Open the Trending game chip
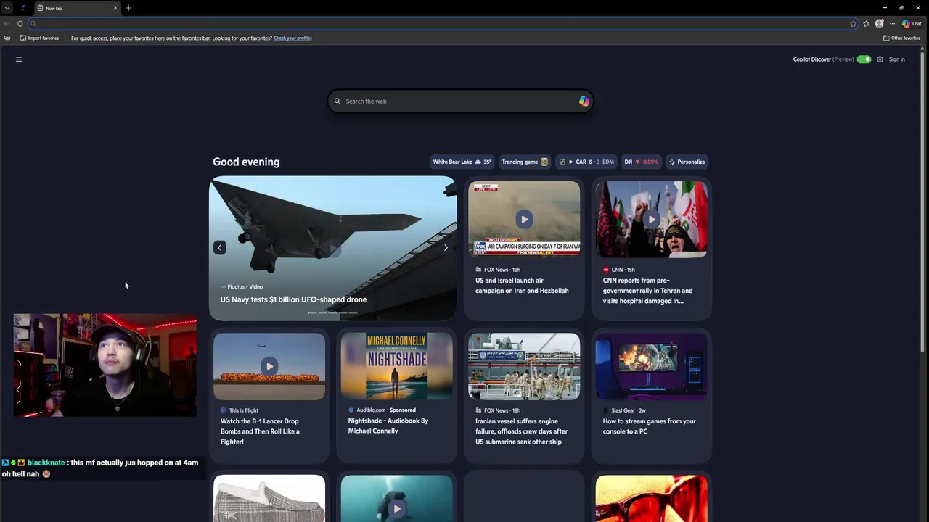The width and height of the screenshot is (929, 522). pos(525,162)
